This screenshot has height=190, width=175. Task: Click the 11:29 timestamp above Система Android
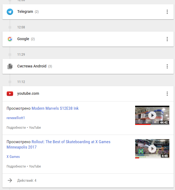[21, 54]
